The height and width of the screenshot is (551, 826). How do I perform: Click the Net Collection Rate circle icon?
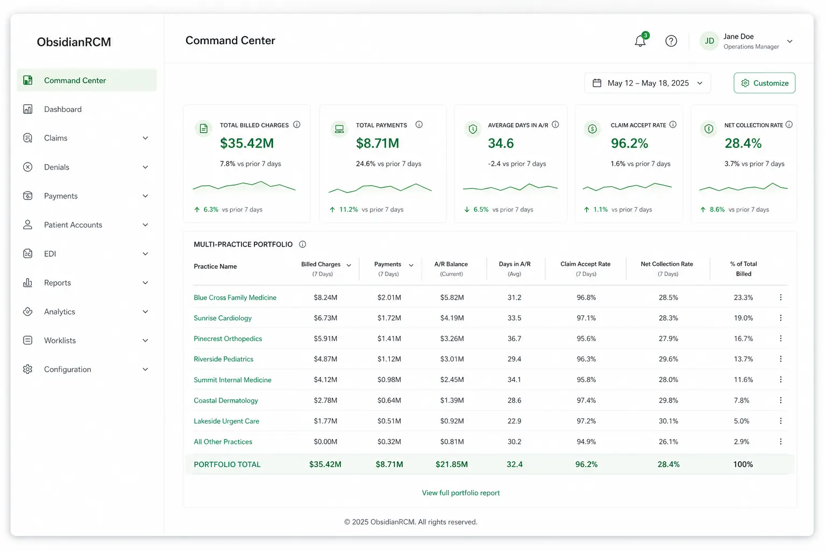tap(709, 129)
